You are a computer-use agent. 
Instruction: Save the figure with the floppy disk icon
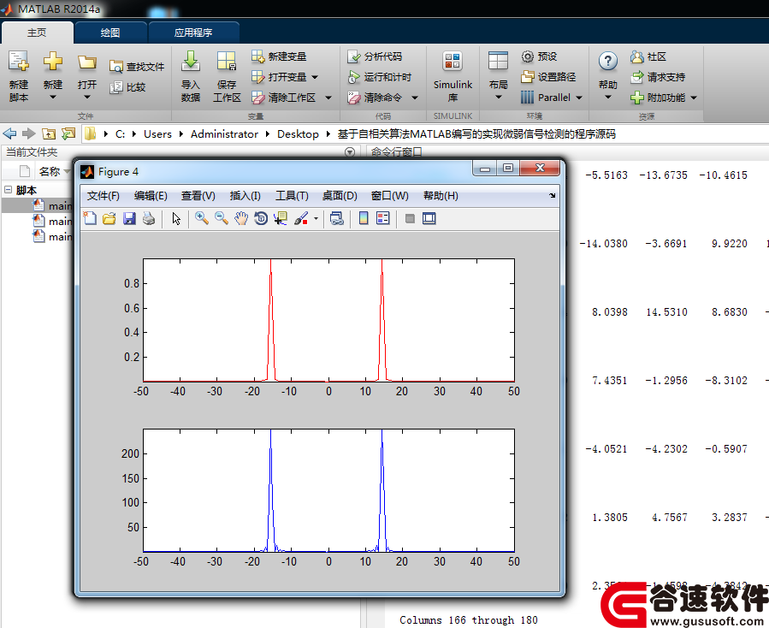tap(129, 218)
